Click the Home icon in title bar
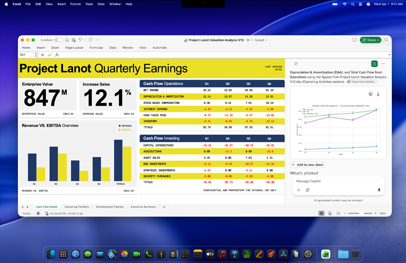Image resolution: width=406 pixels, height=263 pixels. tap(67, 40)
